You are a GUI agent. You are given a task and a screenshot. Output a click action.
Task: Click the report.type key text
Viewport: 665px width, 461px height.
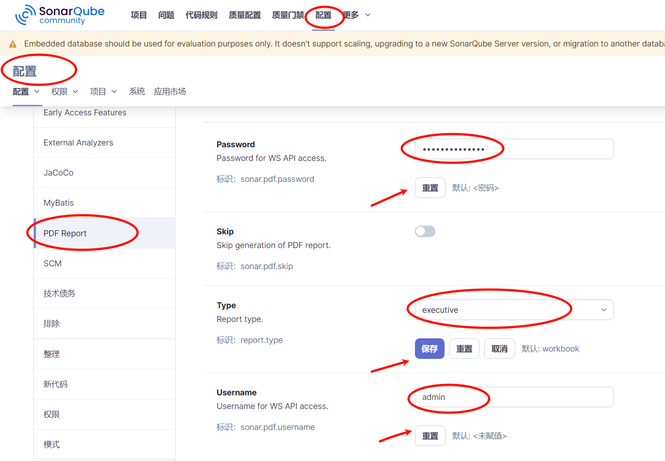(x=261, y=340)
